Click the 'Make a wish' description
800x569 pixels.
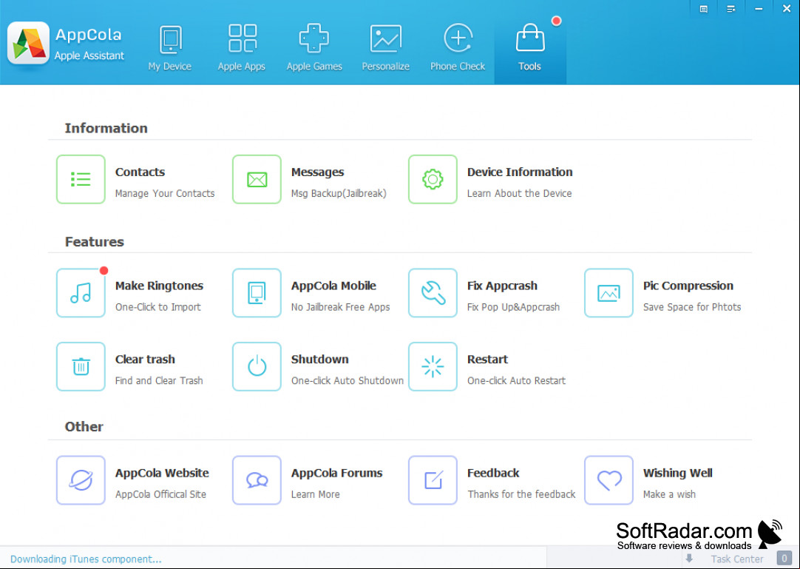[x=669, y=494]
